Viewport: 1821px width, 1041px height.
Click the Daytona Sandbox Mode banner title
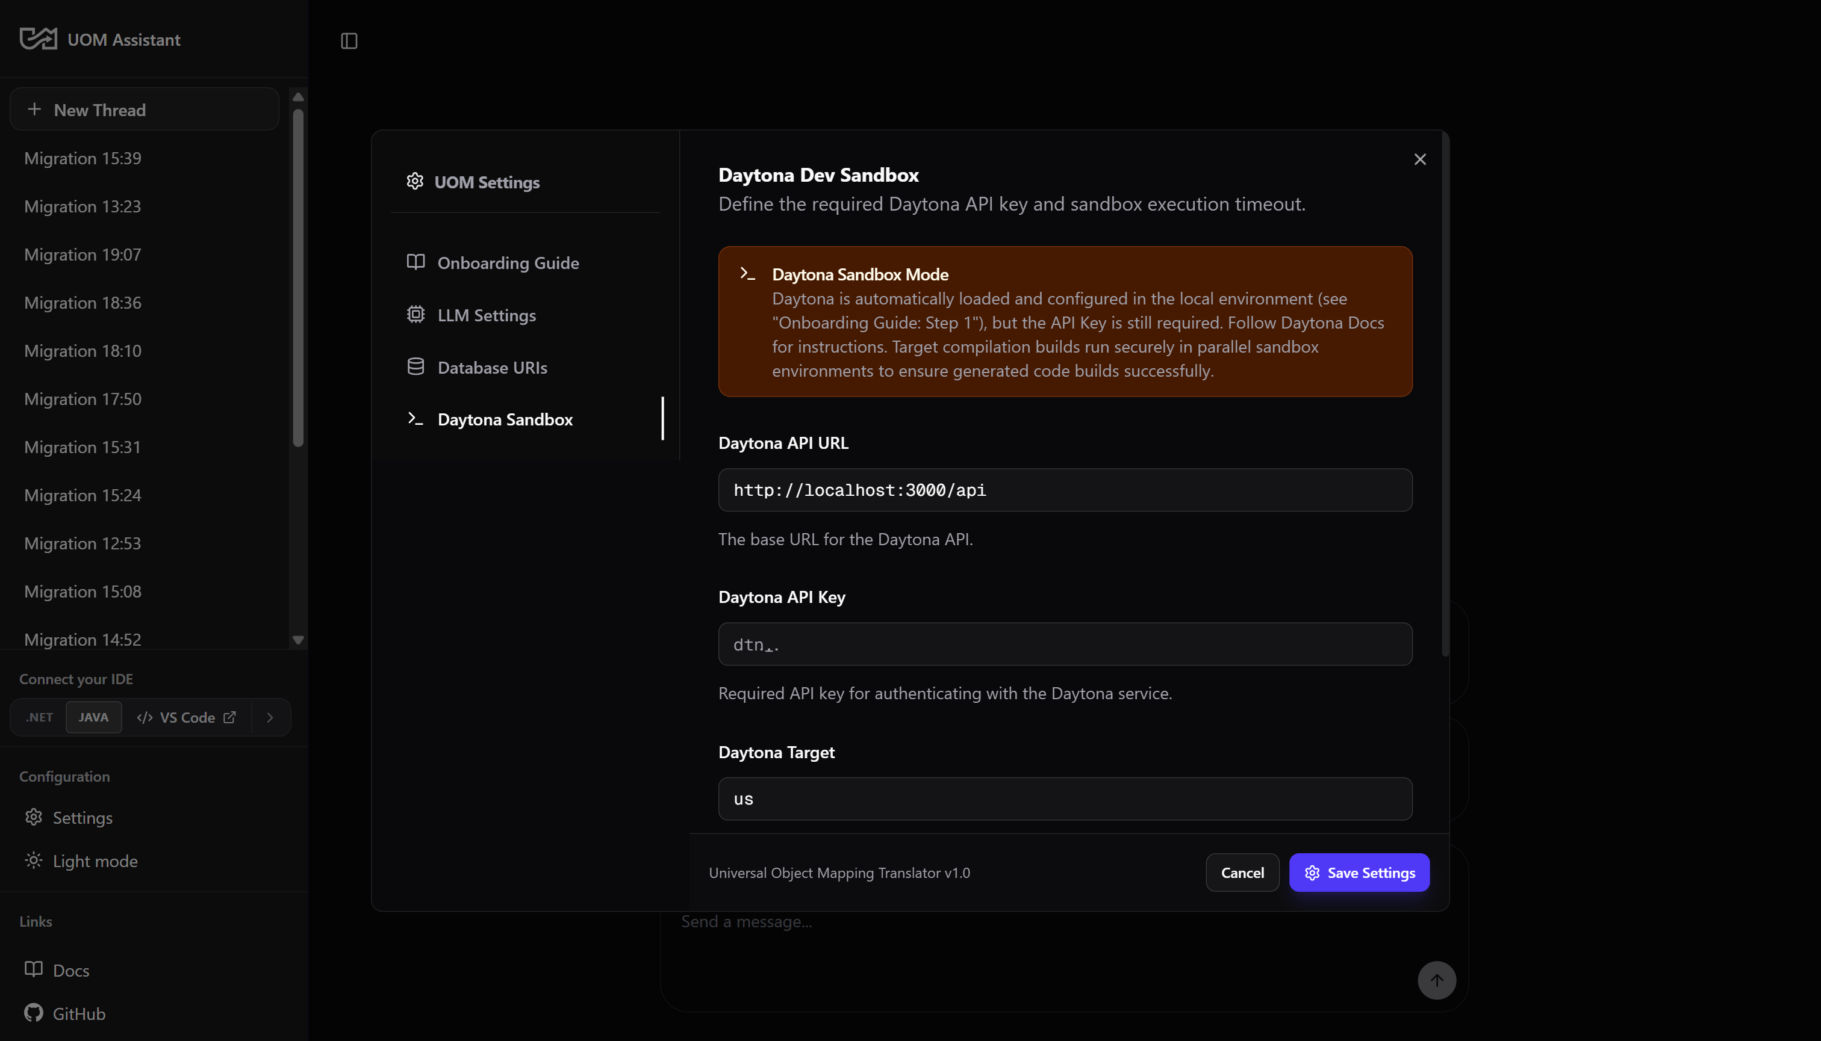point(860,274)
